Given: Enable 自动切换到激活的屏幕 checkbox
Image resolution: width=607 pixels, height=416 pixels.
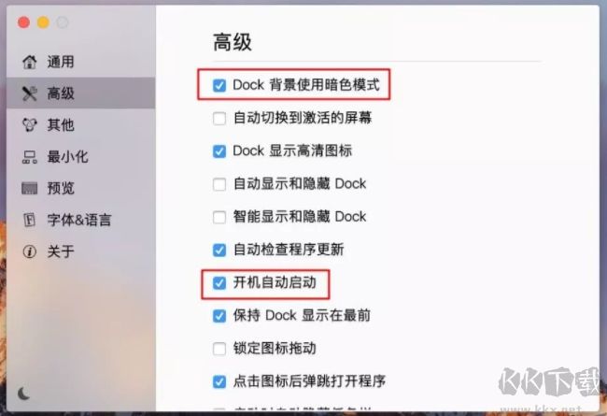Looking at the screenshot, I should (219, 119).
